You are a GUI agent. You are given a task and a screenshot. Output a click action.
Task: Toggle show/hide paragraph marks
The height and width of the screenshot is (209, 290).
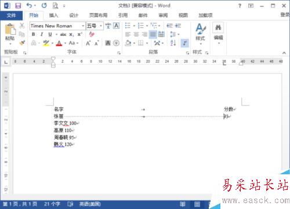point(184,43)
